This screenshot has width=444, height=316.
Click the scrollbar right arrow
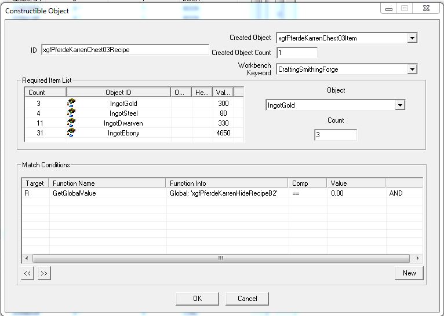pos(417,258)
